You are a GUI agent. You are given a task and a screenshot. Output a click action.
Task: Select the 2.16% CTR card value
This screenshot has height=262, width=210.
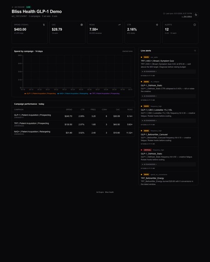[x=132, y=29]
